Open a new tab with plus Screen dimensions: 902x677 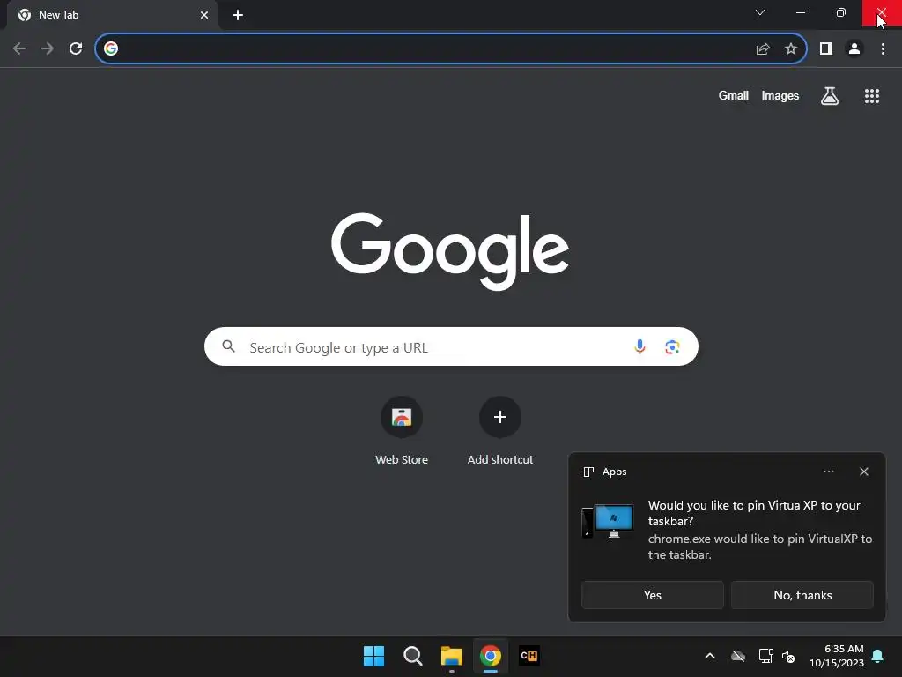[238, 15]
